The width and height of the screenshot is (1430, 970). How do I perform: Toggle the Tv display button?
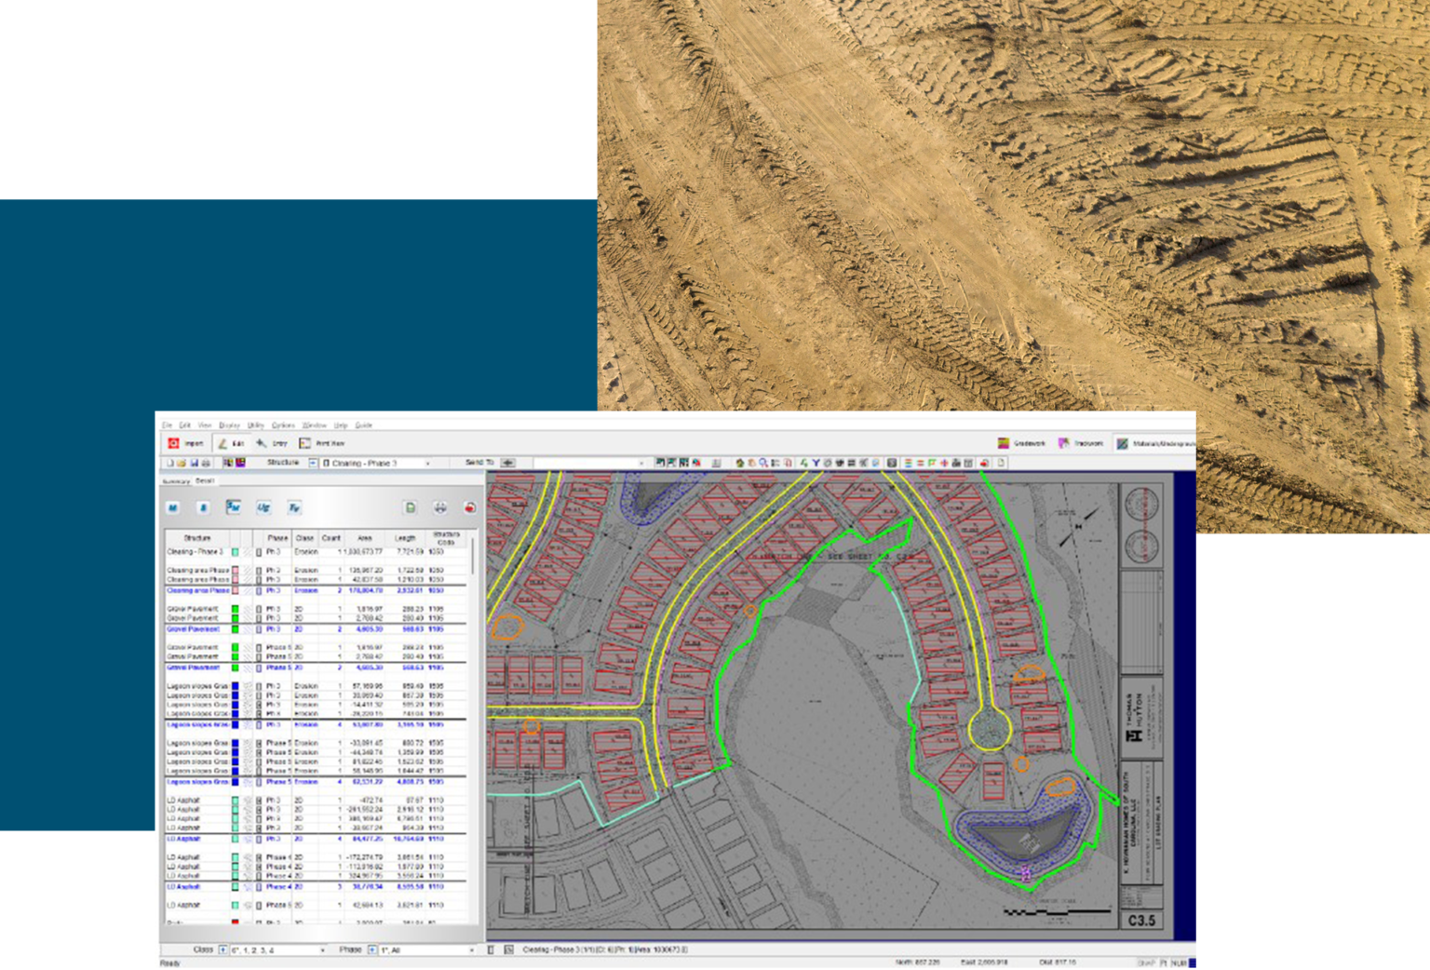click(x=293, y=508)
